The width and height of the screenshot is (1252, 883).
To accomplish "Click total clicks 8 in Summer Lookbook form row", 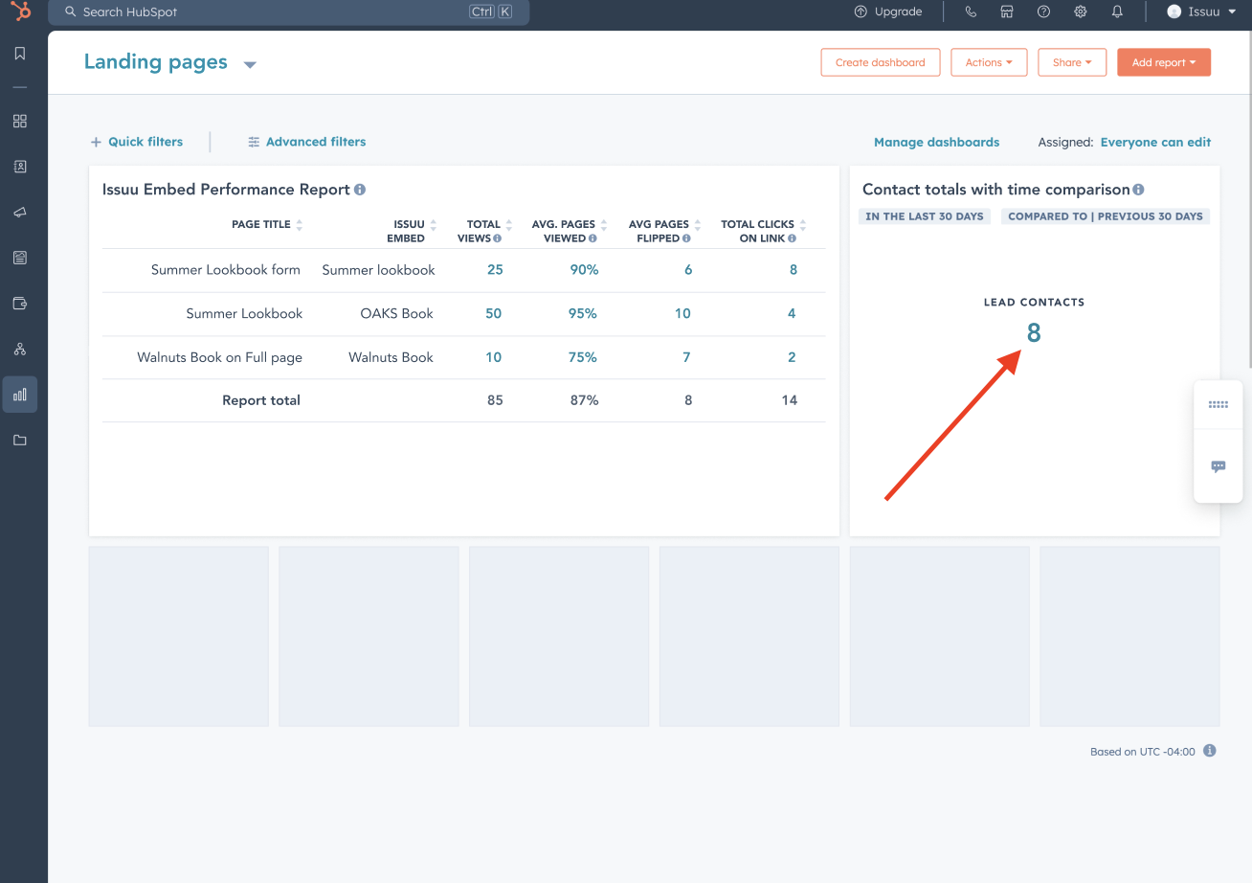I will [x=794, y=270].
